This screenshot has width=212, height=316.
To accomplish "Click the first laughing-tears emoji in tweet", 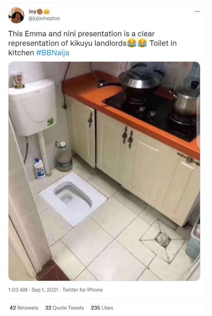I will 132,43.
